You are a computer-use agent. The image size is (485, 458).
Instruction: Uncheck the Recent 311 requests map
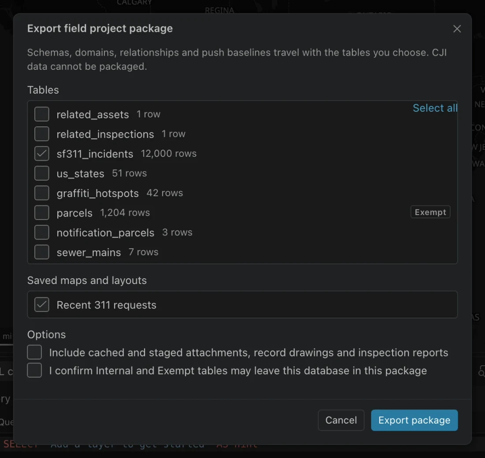(x=42, y=304)
